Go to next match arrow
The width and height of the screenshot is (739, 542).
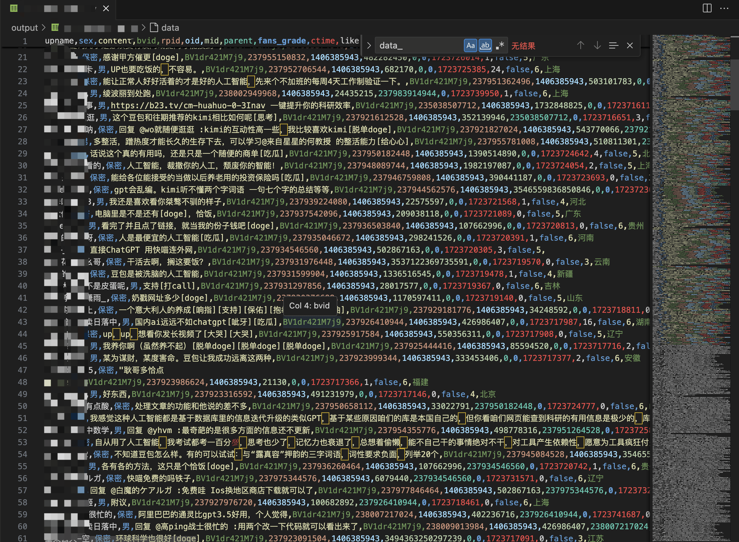click(x=597, y=45)
